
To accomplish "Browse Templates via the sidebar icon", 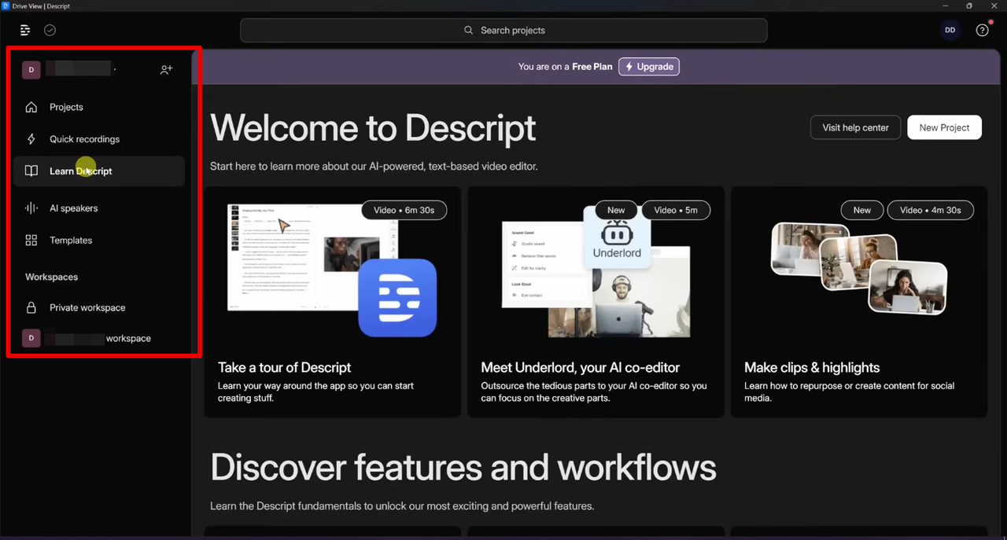I will click(71, 240).
